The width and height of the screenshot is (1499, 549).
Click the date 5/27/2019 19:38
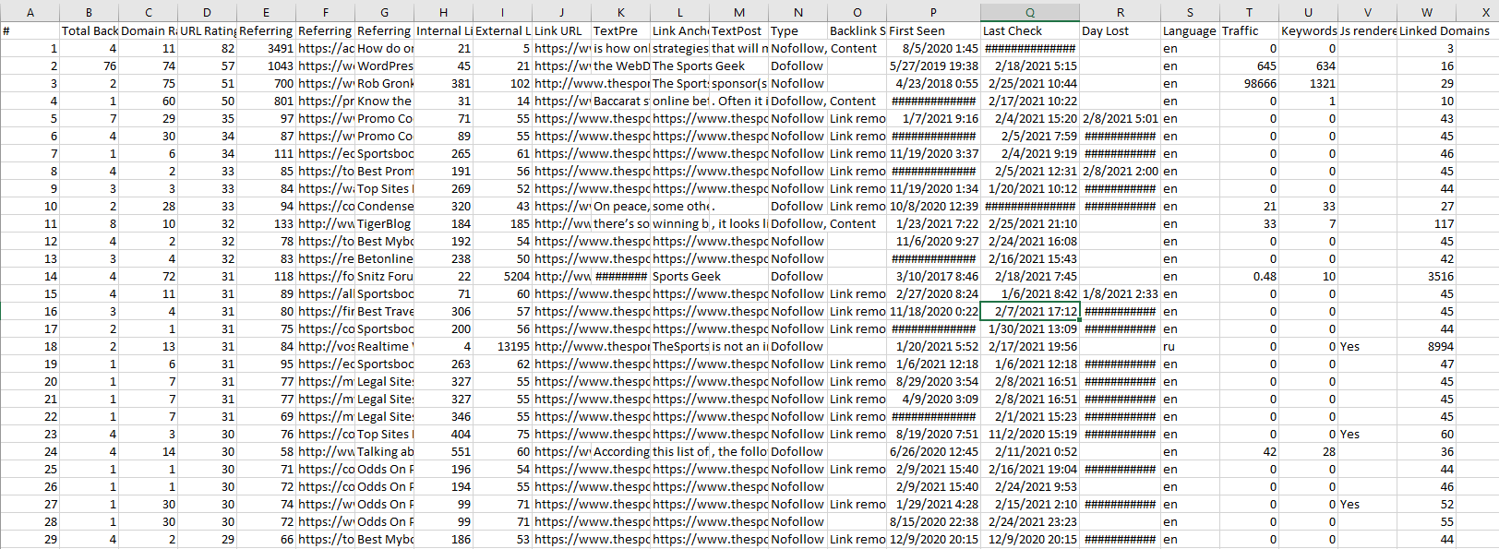click(x=934, y=66)
